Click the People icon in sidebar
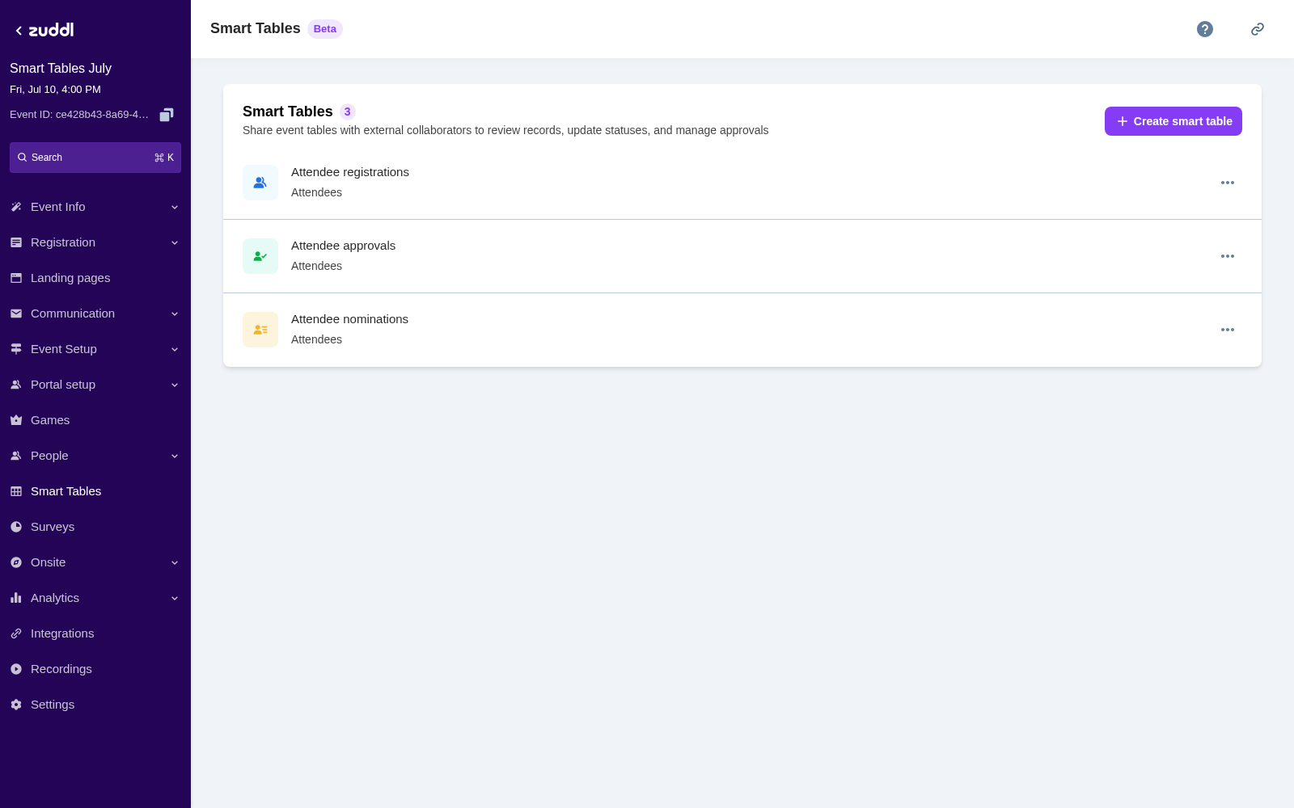 (x=16, y=456)
